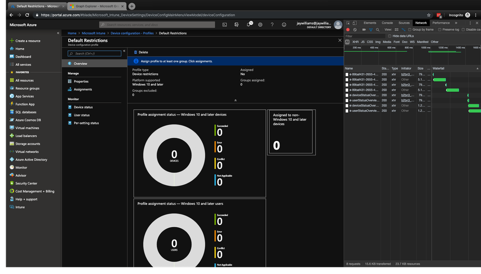Open the network search magnifier

377,30
